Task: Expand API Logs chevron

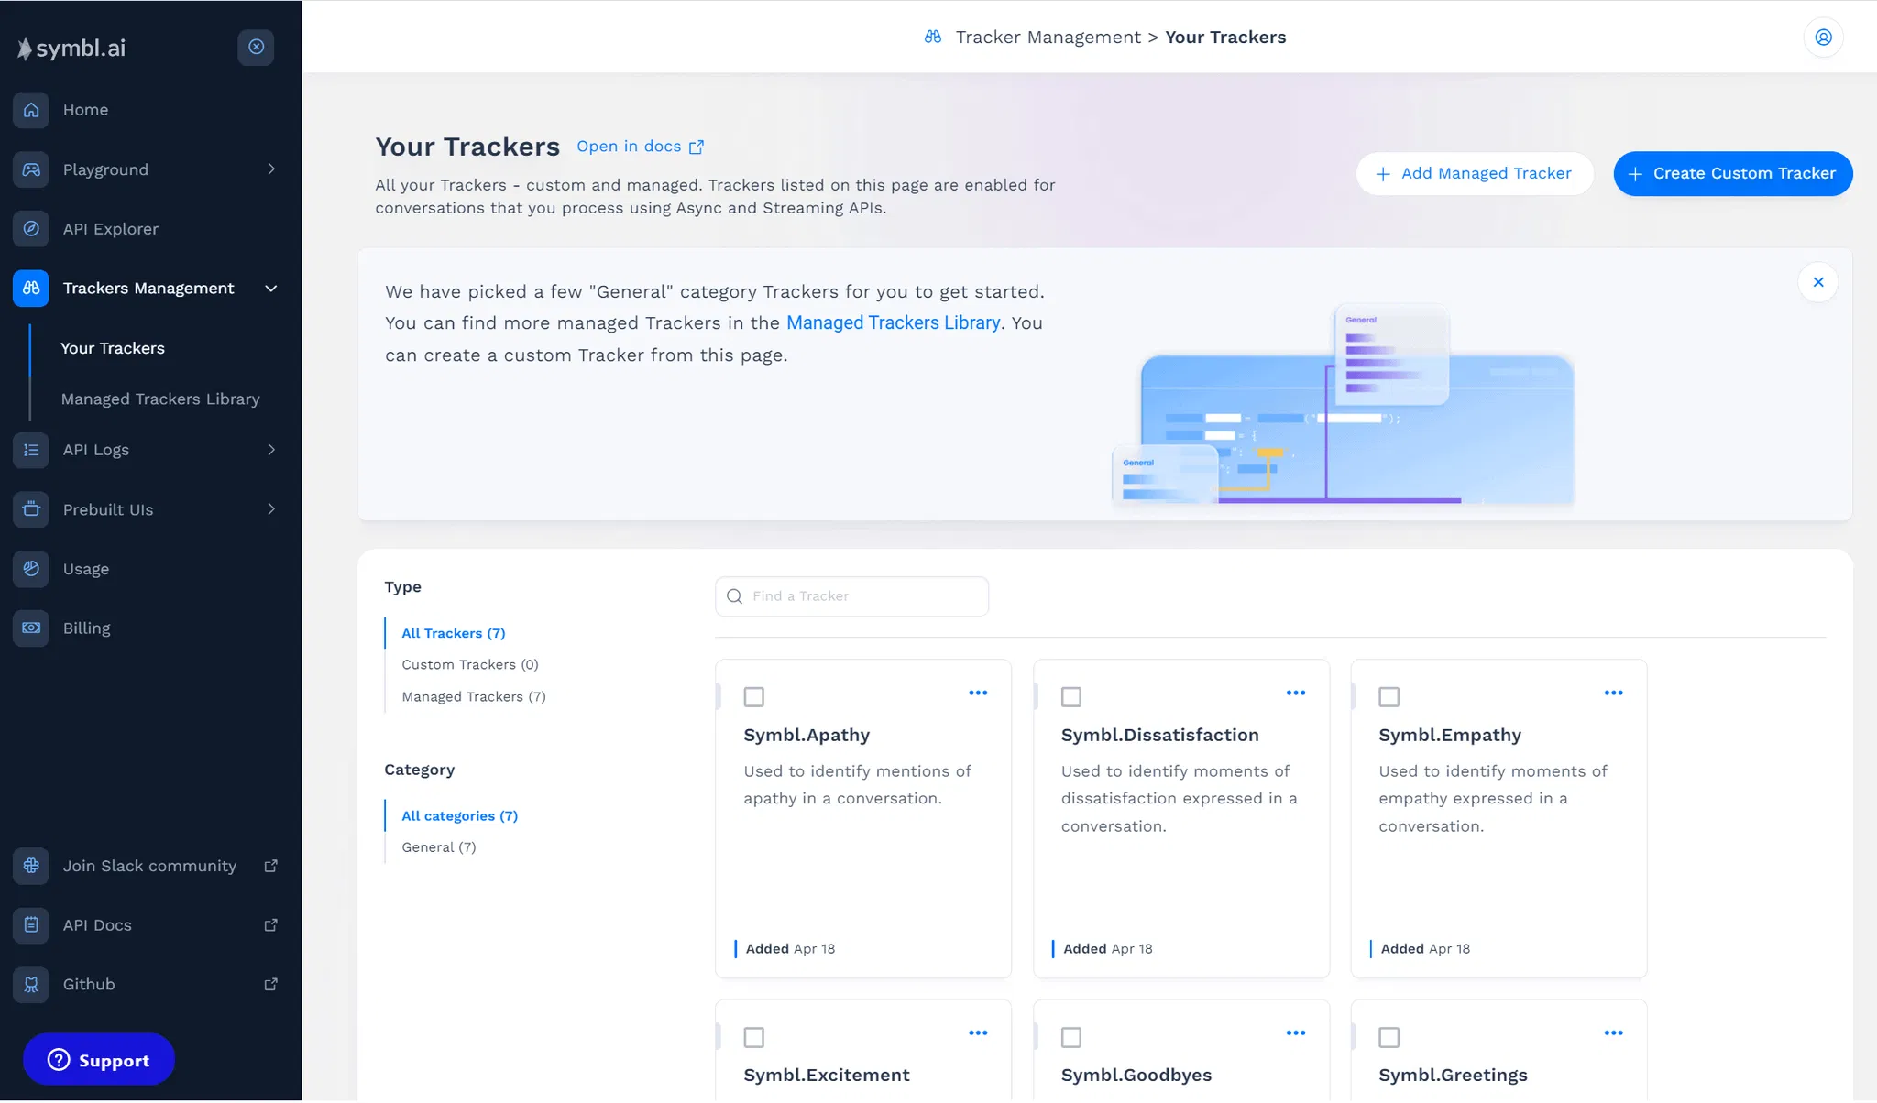Action: tap(271, 450)
